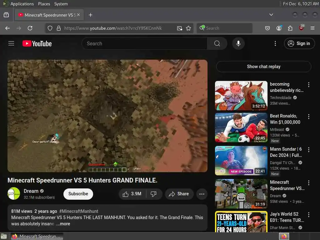Open the Firefox account icon
Image resolution: width=320 pixels, height=240 pixels.
coord(279,28)
